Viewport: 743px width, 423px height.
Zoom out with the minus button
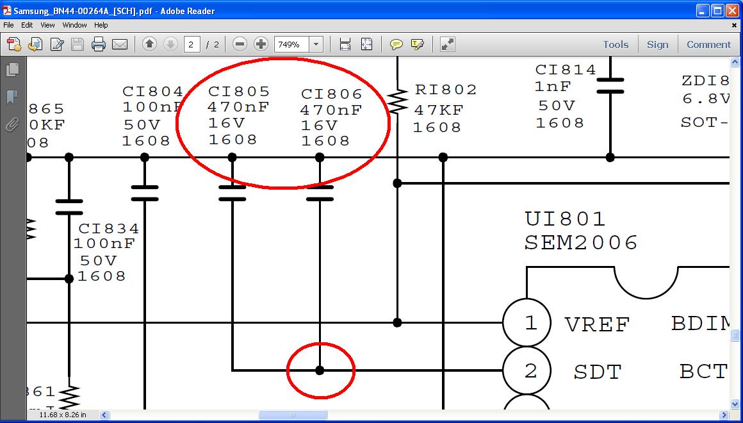(x=240, y=45)
